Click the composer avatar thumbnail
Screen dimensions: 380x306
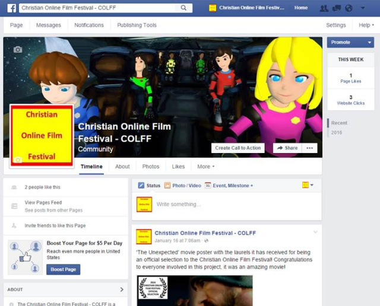[x=144, y=205]
